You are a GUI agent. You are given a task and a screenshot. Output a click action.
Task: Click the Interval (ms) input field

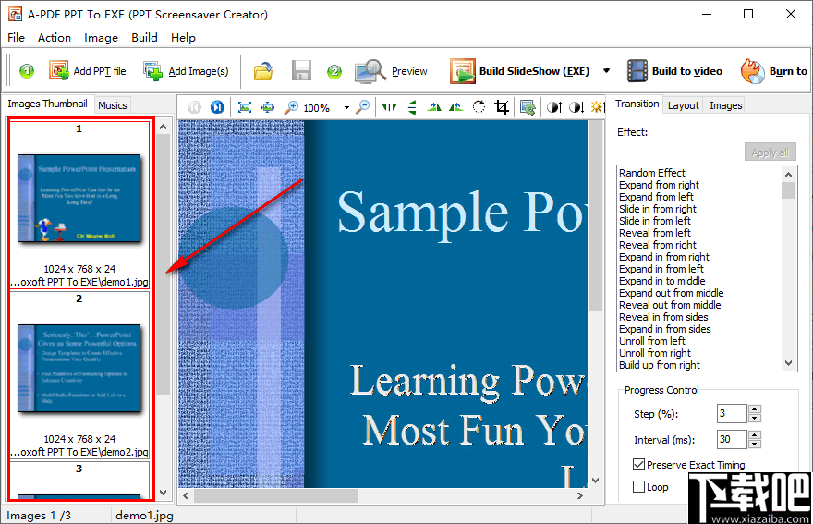[x=732, y=439]
